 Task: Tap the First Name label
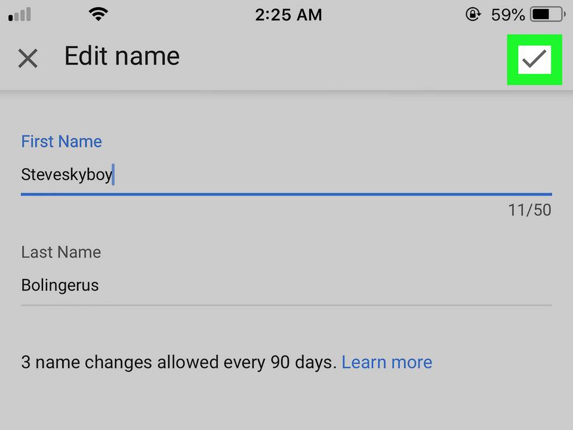point(61,142)
